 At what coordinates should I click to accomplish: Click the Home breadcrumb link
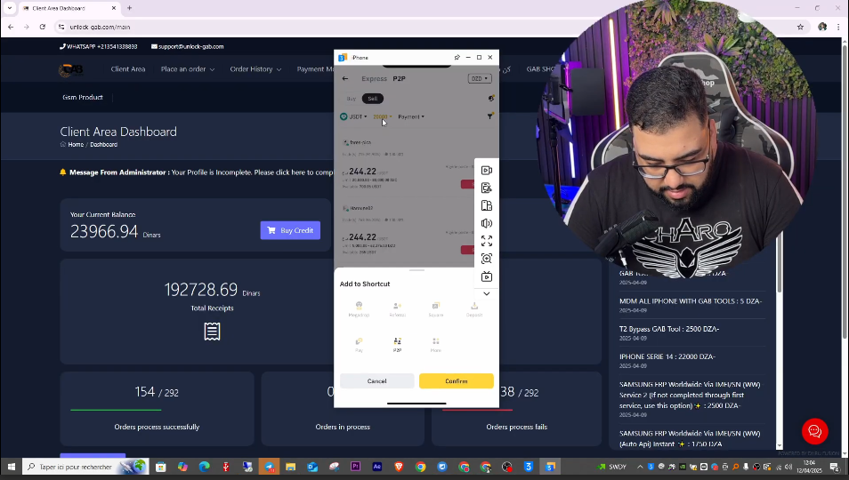76,144
